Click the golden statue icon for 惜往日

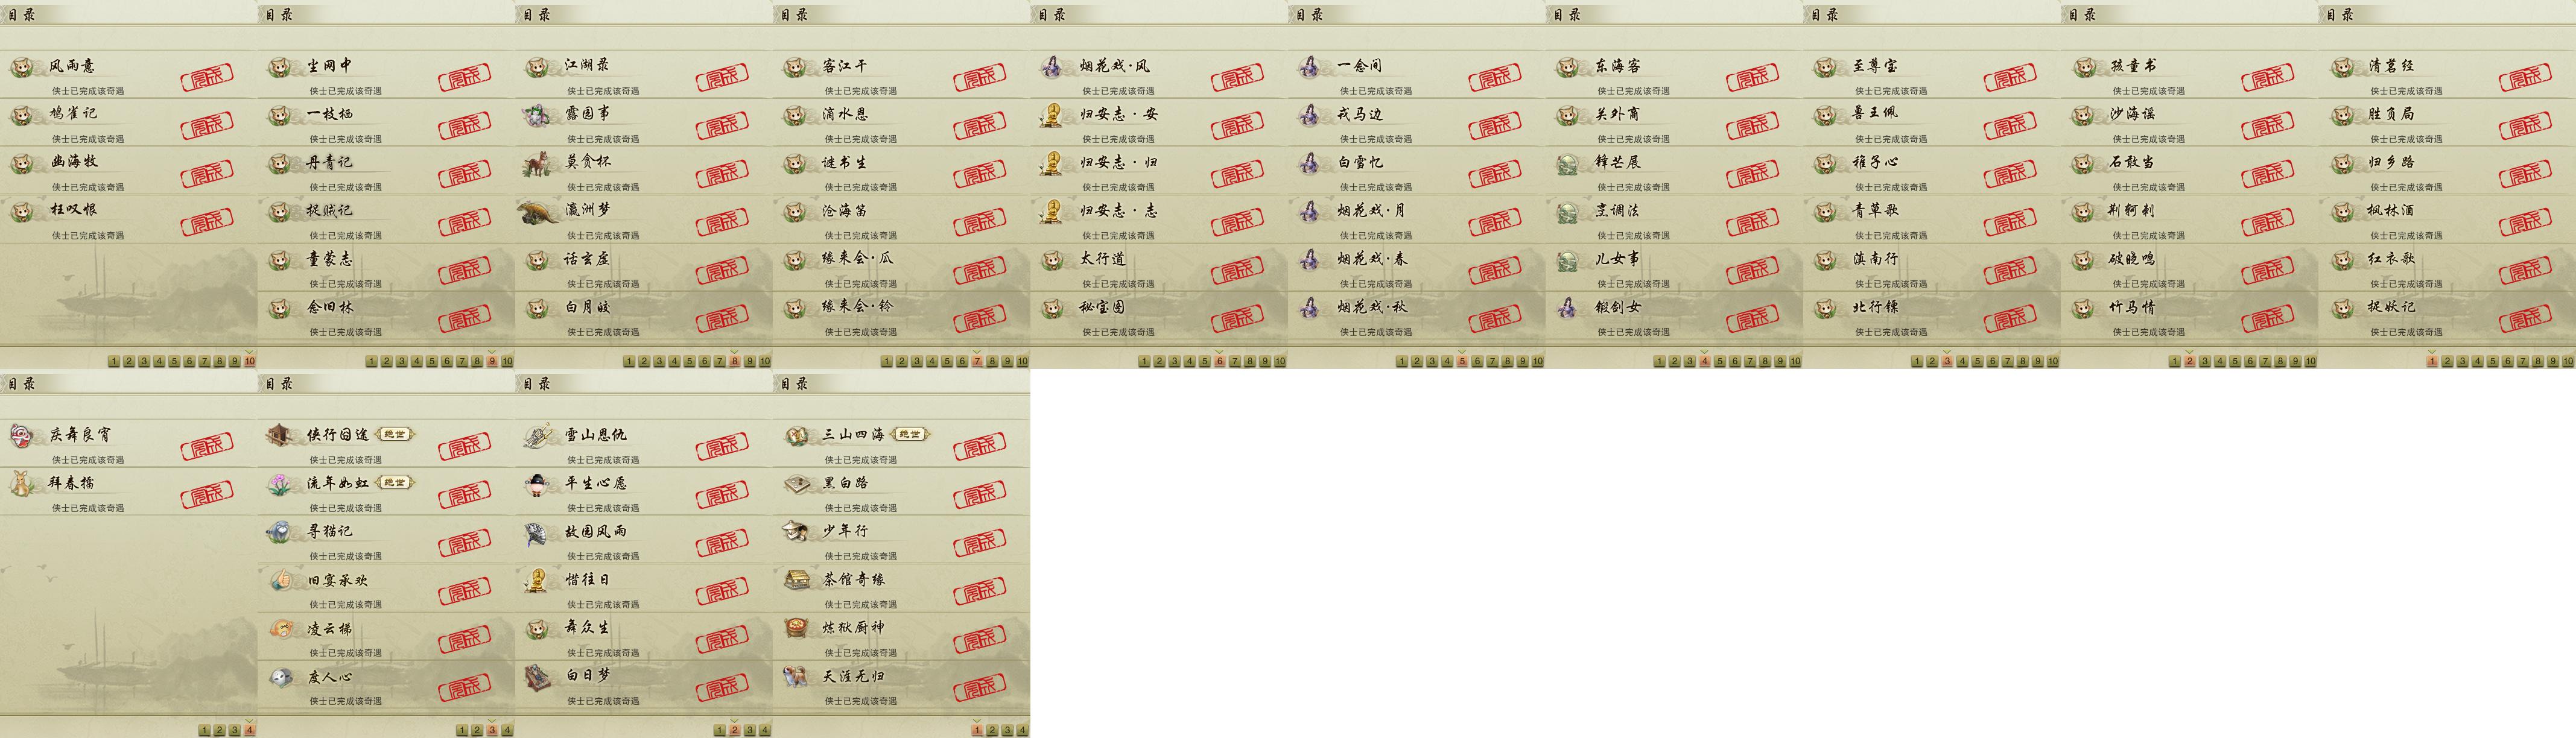(537, 580)
